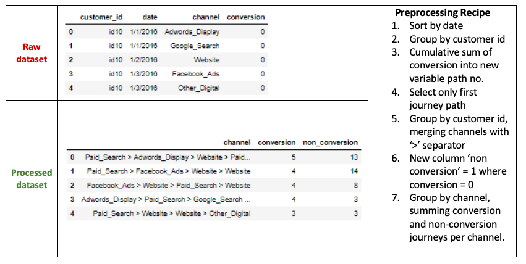Image resolution: width=526 pixels, height=264 pixels.
Task: Select the non_conversion value 14
Action: [x=354, y=171]
